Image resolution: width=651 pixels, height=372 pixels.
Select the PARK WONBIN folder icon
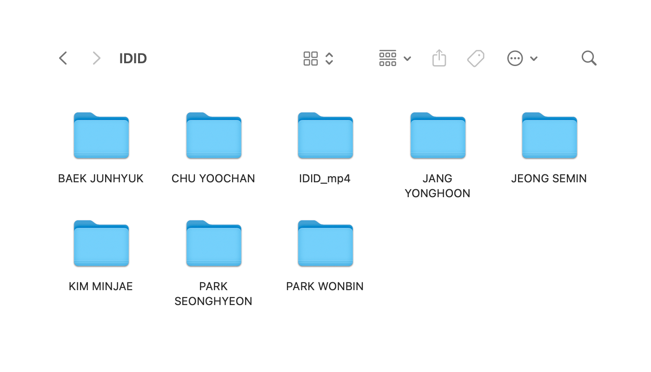point(325,244)
